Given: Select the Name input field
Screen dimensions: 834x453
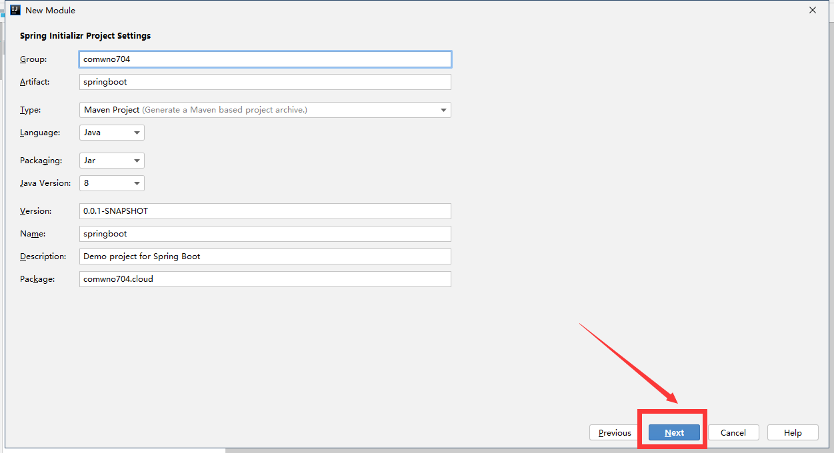Looking at the screenshot, I should click(265, 234).
